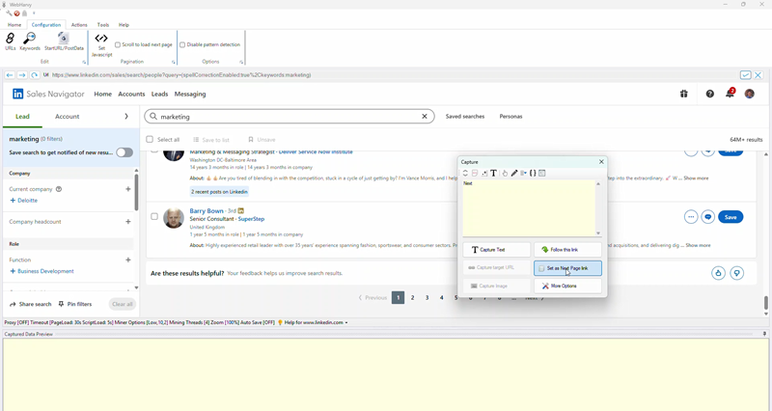Check the box next to Barry Bown

(x=154, y=216)
